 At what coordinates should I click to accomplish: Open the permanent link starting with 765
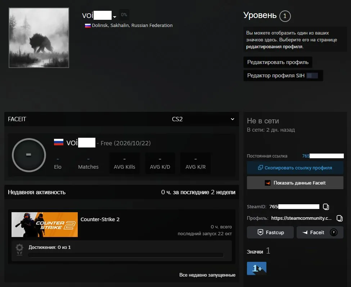tap(323, 156)
